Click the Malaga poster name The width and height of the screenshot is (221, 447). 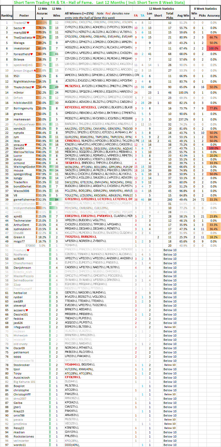tap(19, 43)
